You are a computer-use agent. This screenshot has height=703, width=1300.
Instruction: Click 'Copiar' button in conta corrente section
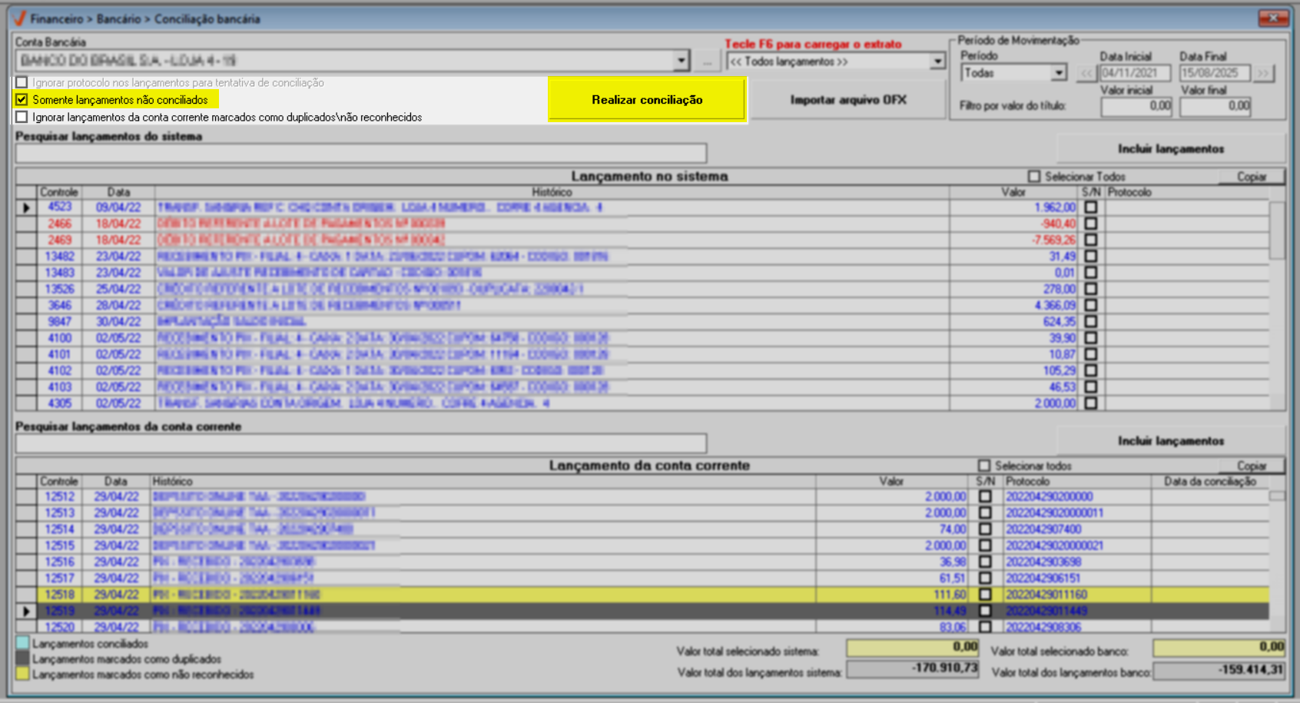point(1251,466)
